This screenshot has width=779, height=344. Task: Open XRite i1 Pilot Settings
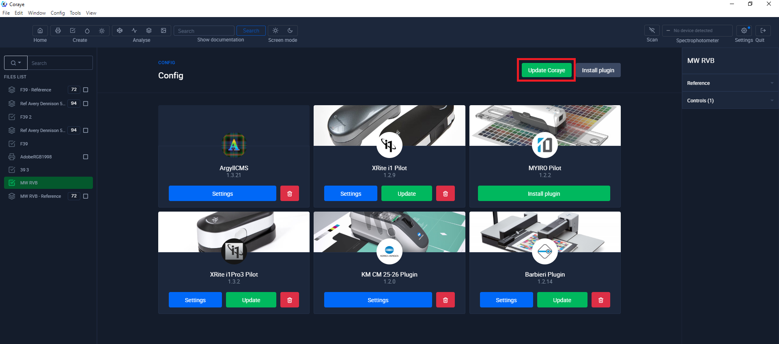coord(351,194)
